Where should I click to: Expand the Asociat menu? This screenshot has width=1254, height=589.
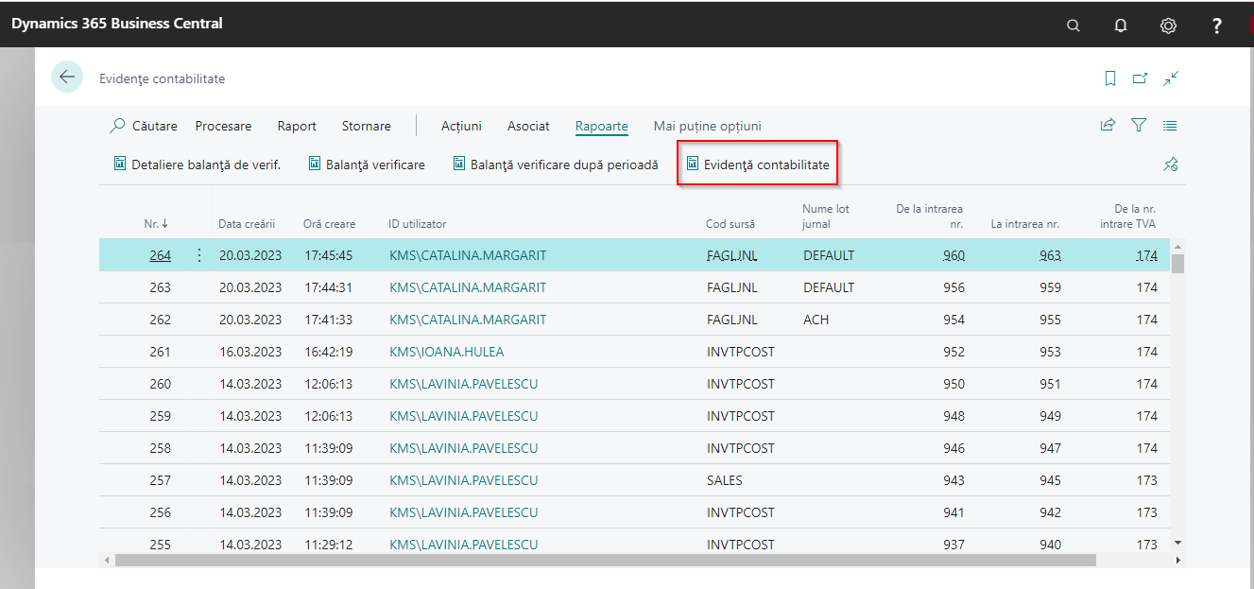pos(528,126)
